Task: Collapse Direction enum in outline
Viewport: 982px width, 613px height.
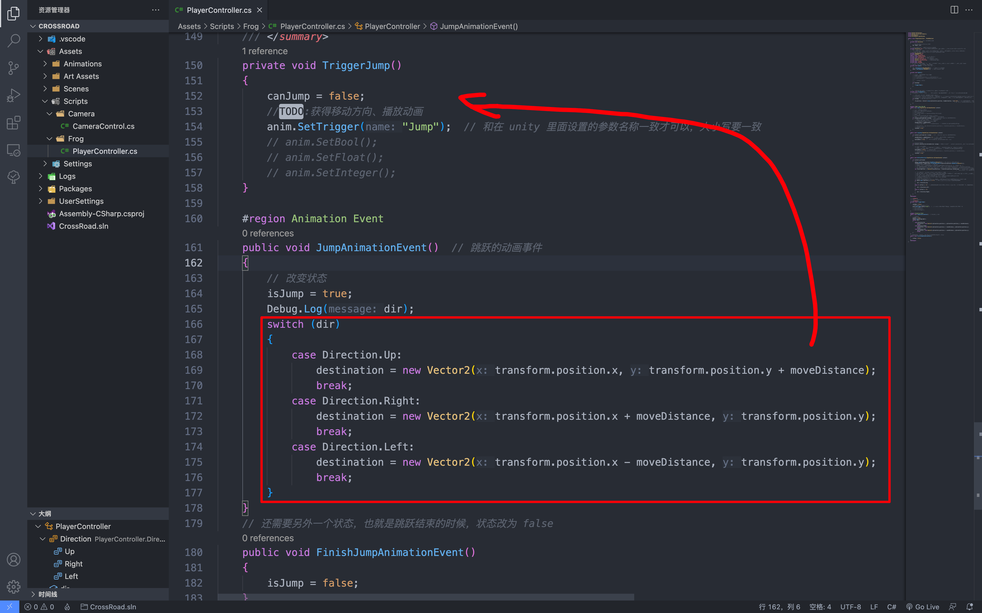Action: 98,539
